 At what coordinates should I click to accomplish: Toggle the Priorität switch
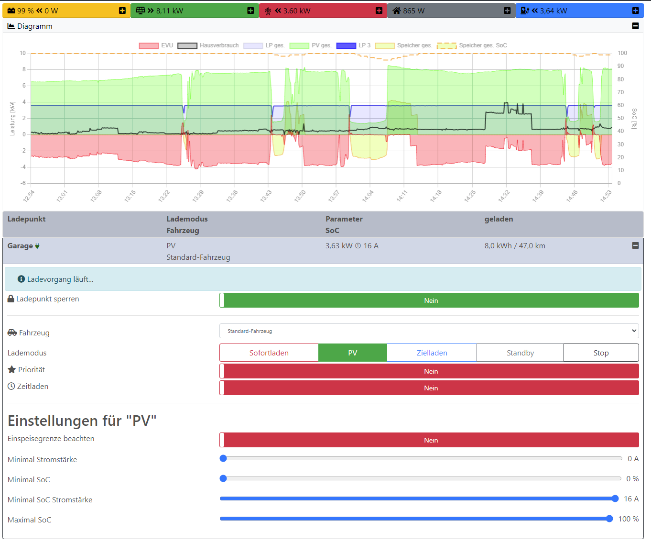point(429,371)
